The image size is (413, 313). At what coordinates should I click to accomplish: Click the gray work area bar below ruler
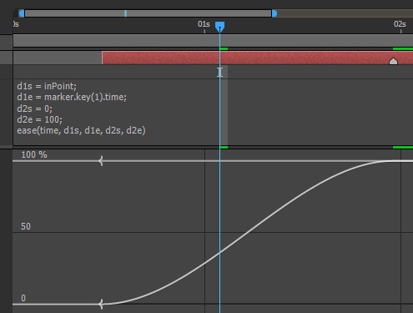coord(213,41)
